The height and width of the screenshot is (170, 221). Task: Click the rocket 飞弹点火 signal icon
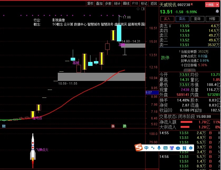click(33, 150)
